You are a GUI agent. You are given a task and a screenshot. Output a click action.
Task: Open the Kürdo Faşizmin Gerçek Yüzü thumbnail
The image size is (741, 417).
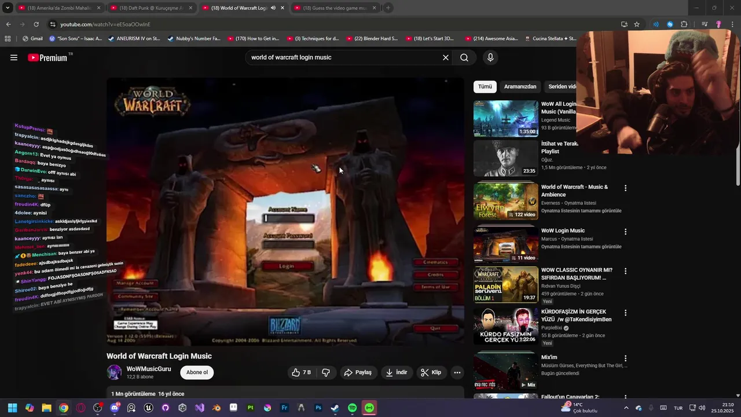(x=506, y=326)
